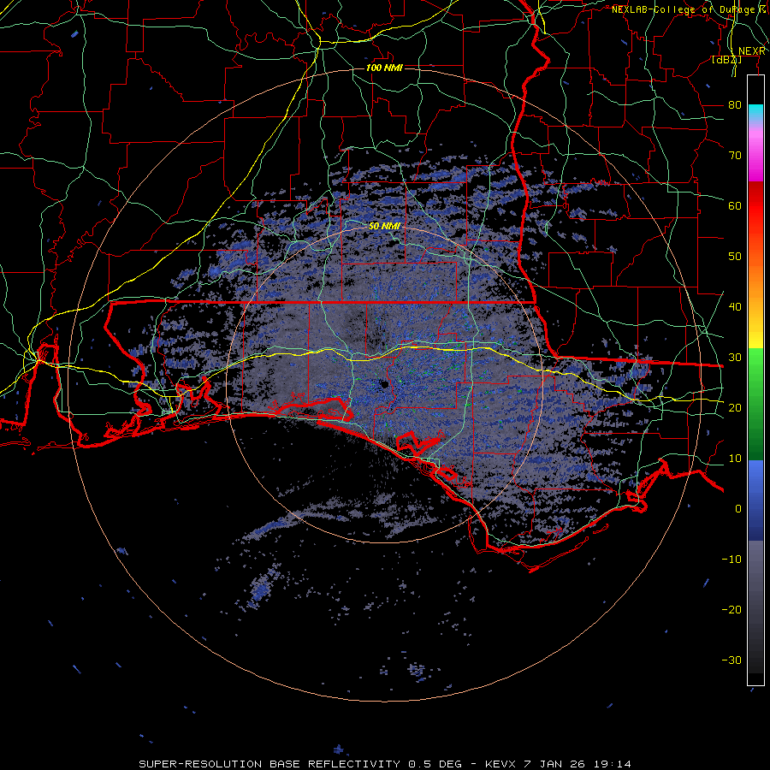Click the -30 dBZ value on the color scale
This screenshot has width=770, height=770.
[x=731, y=660]
